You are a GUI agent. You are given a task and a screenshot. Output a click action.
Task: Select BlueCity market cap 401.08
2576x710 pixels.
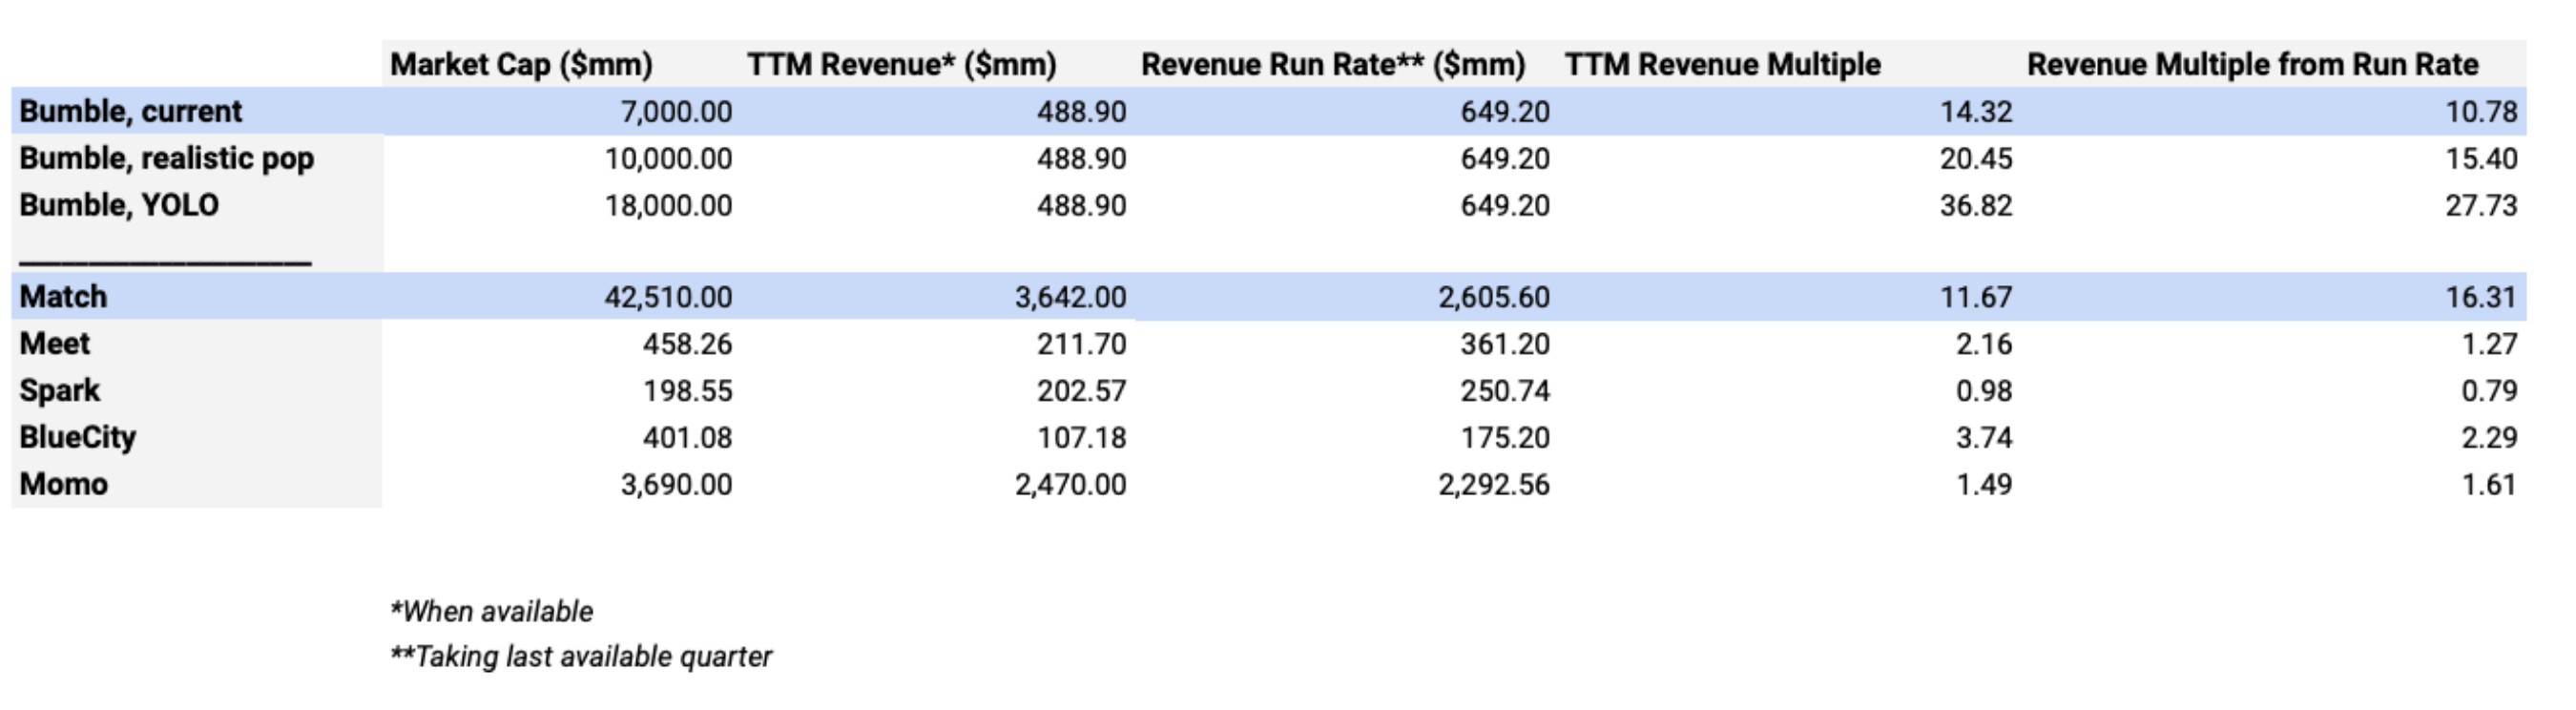click(x=687, y=438)
